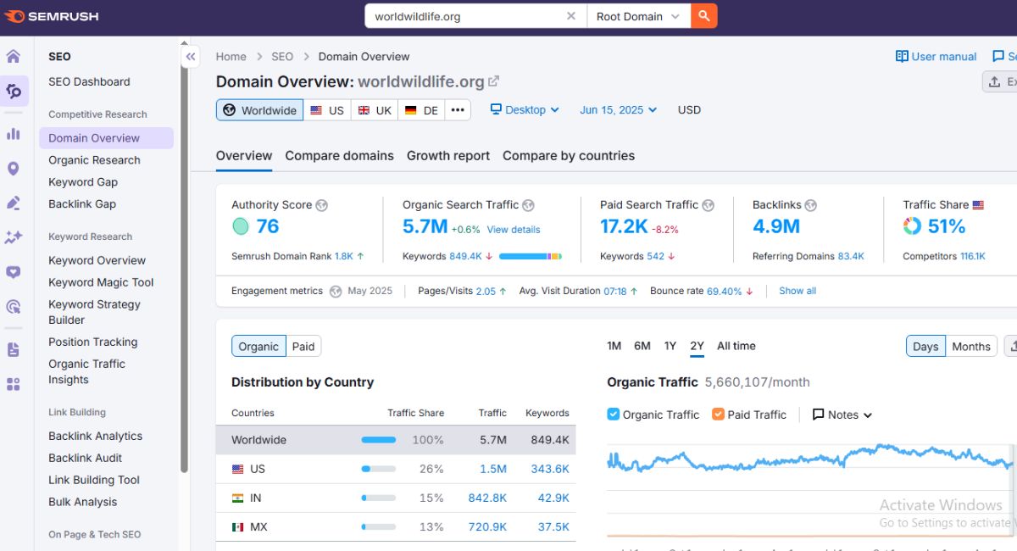Click the export icon near the chart
Viewport: 1017px width, 551px height.
point(1011,346)
